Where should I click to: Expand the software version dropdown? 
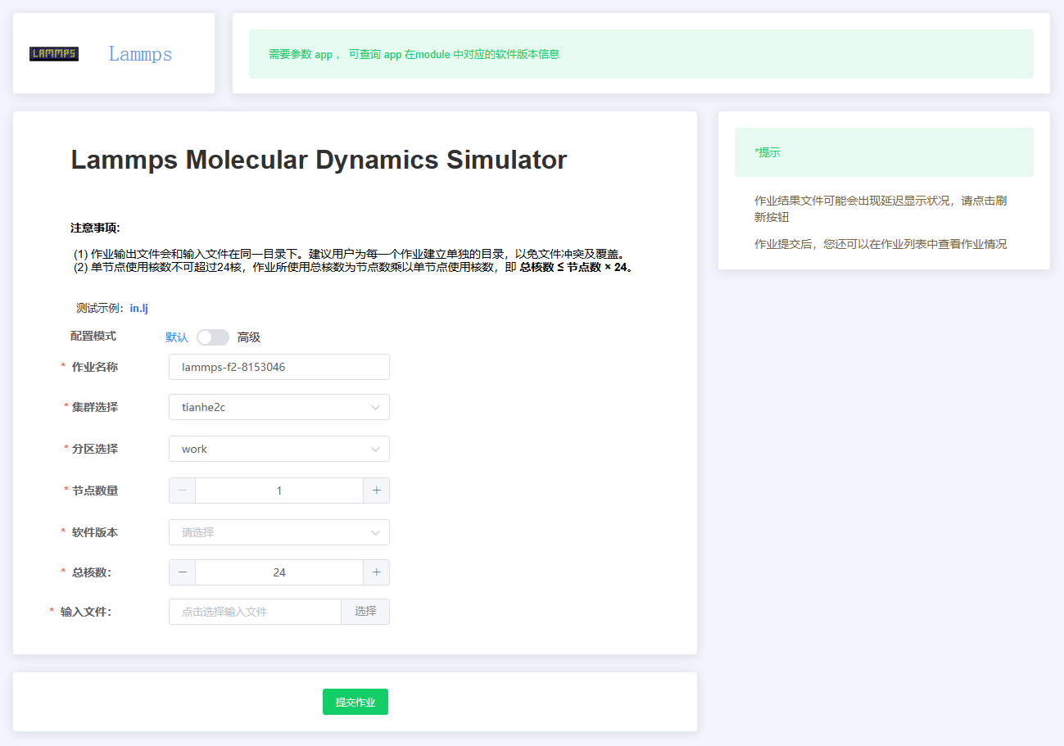coord(278,532)
